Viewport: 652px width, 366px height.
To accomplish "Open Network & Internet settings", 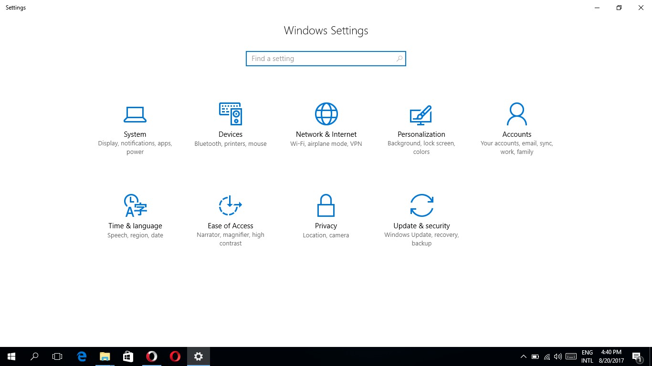I will coord(326,125).
